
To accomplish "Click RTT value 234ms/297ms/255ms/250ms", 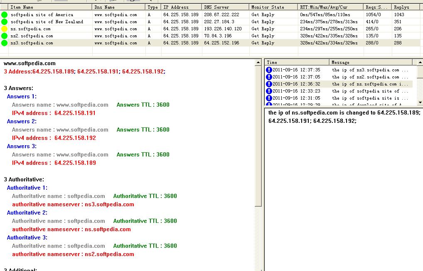I will [329, 29].
